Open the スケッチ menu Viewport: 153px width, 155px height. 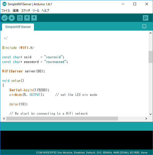[x=26, y=10]
